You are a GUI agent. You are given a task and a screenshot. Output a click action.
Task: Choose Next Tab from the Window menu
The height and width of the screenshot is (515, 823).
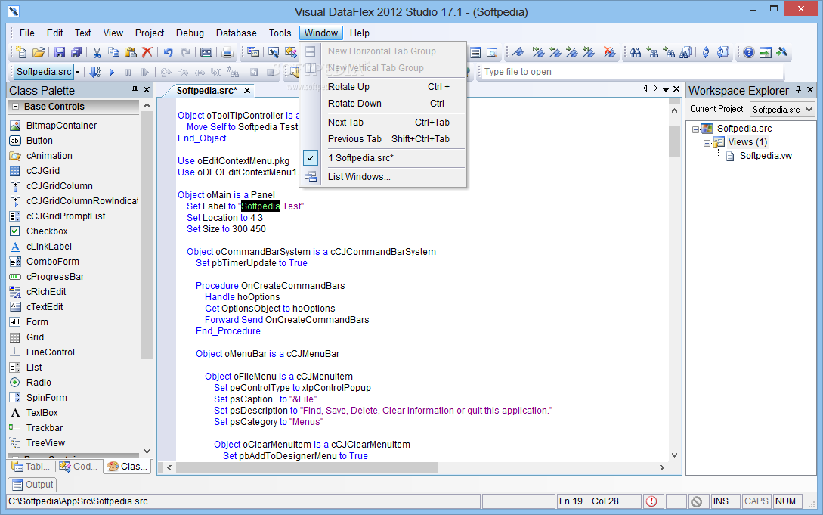382,123
